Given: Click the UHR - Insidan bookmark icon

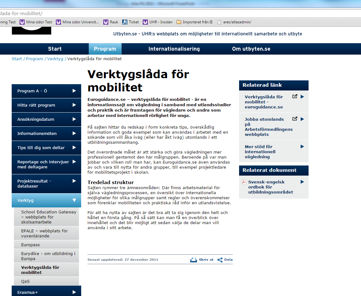Looking at the screenshot, I should pyautogui.click(x=145, y=22).
